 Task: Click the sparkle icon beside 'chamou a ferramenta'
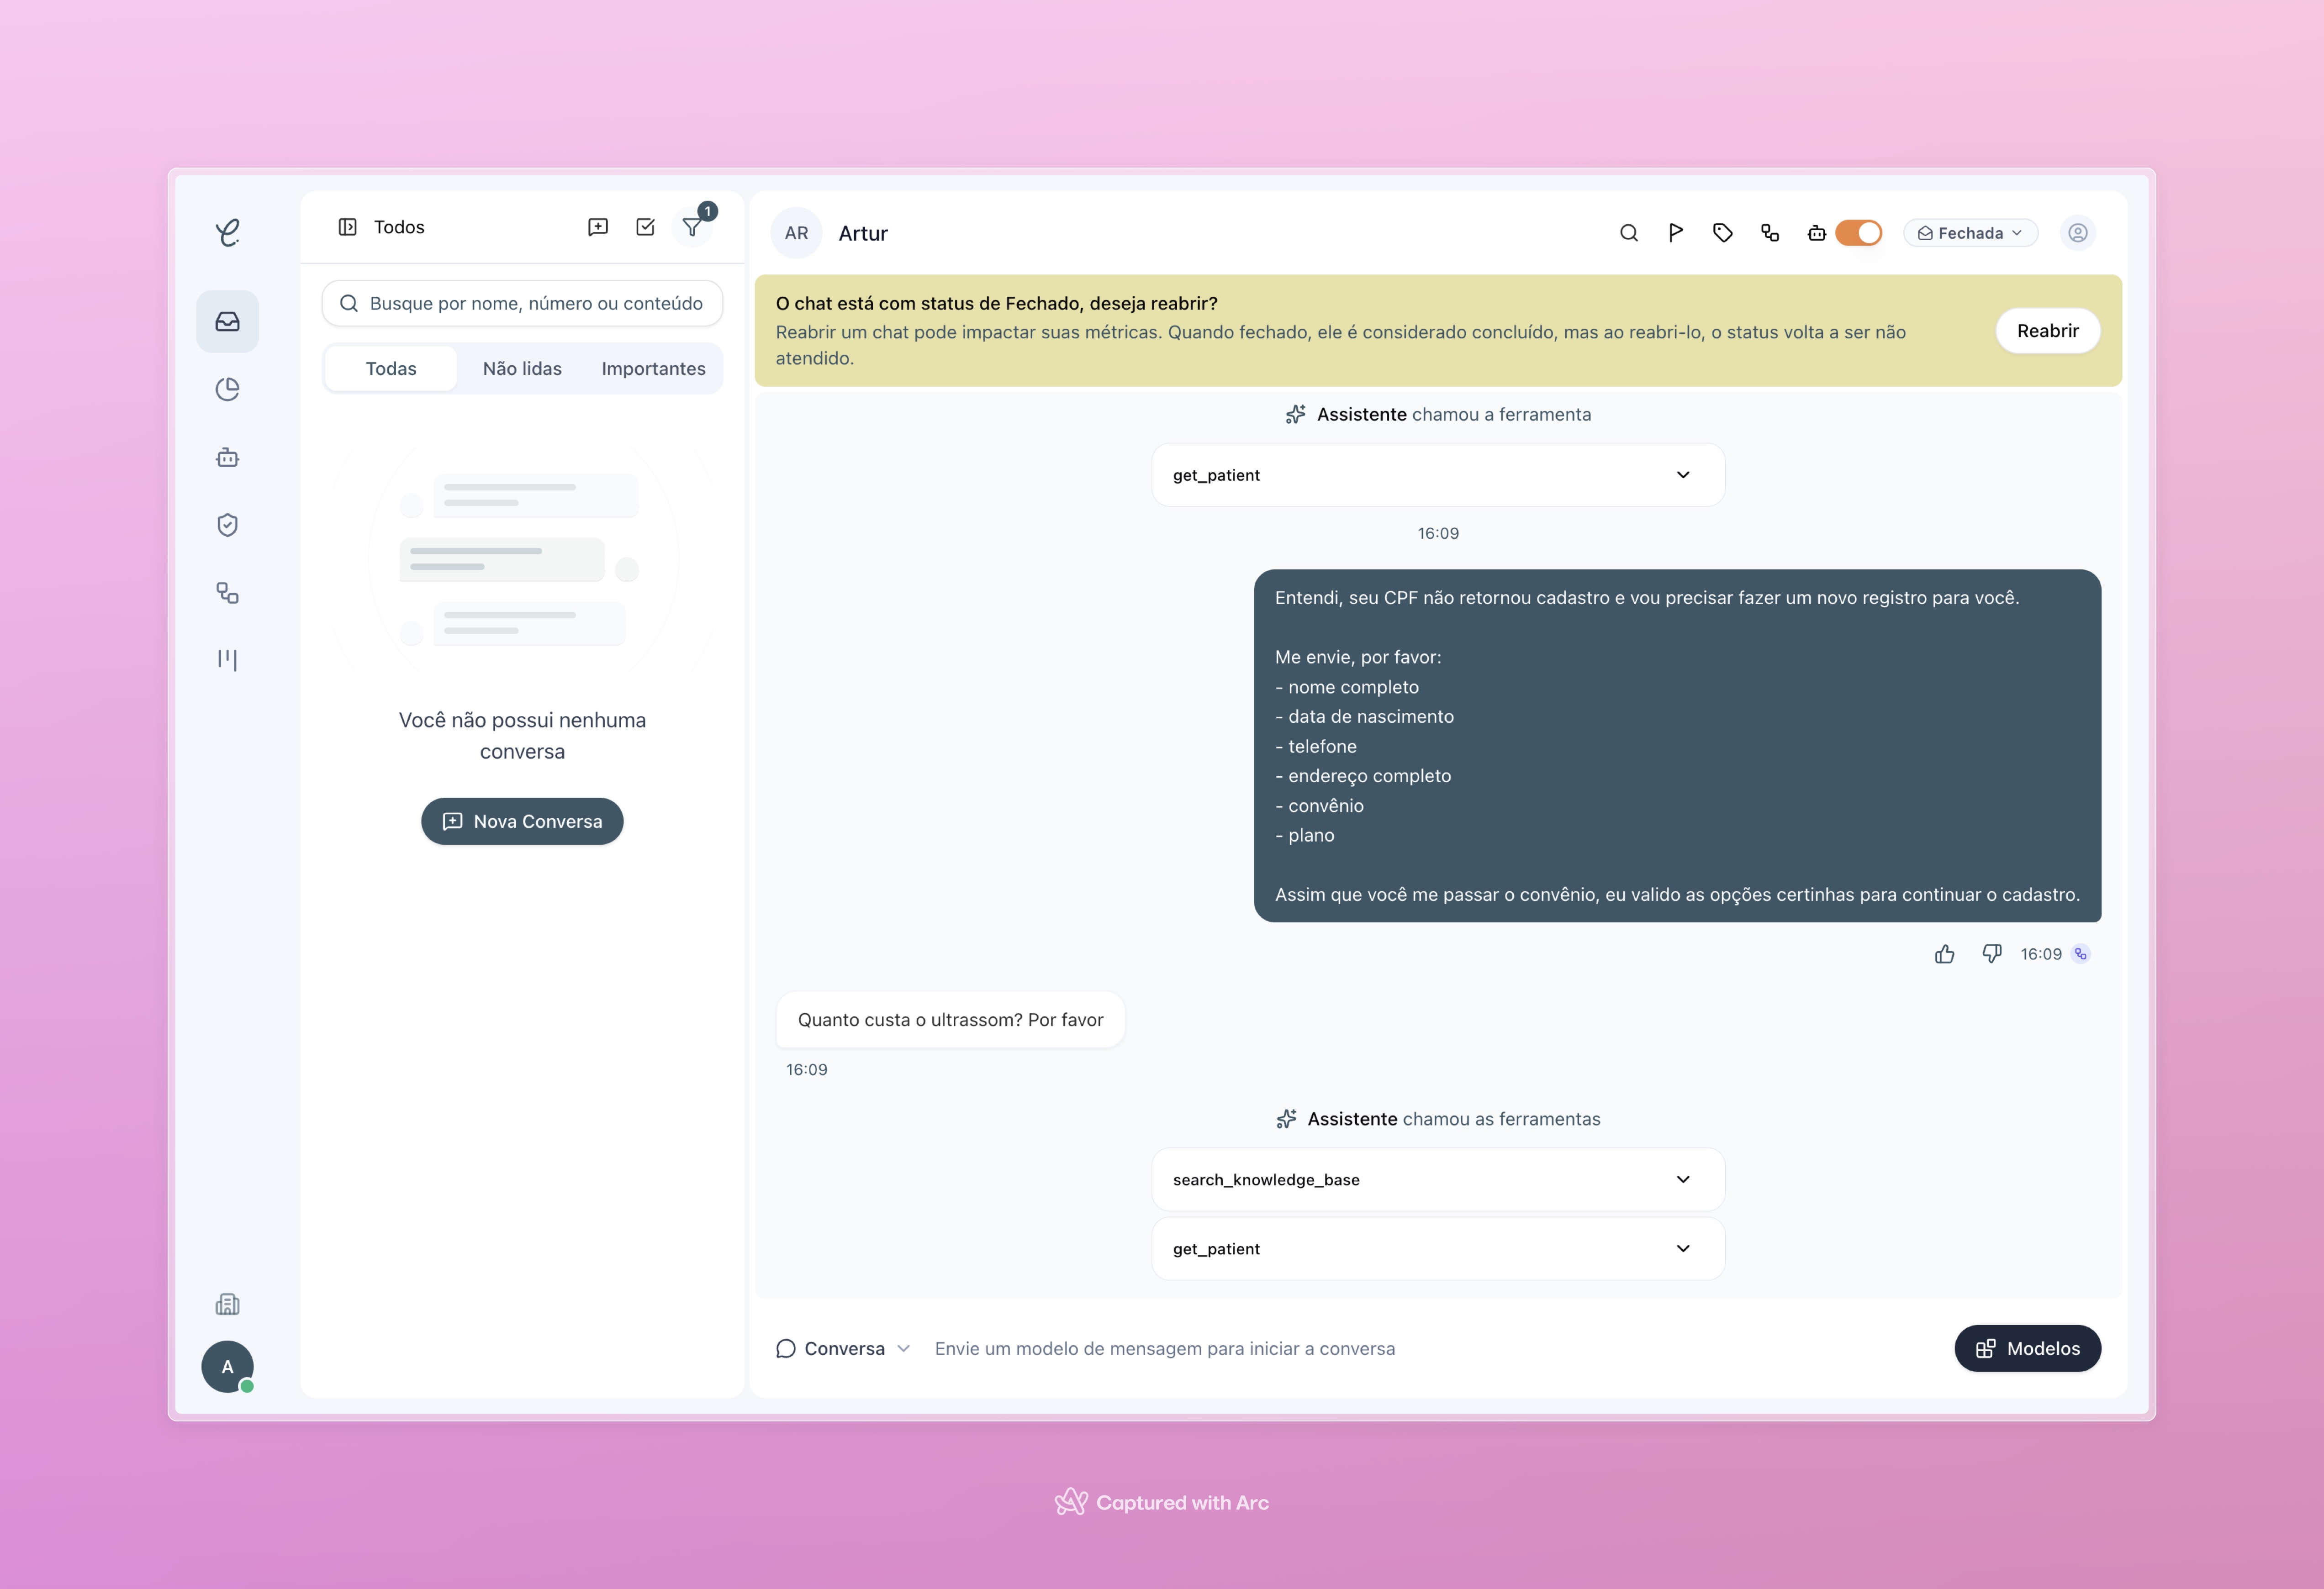[x=1295, y=414]
